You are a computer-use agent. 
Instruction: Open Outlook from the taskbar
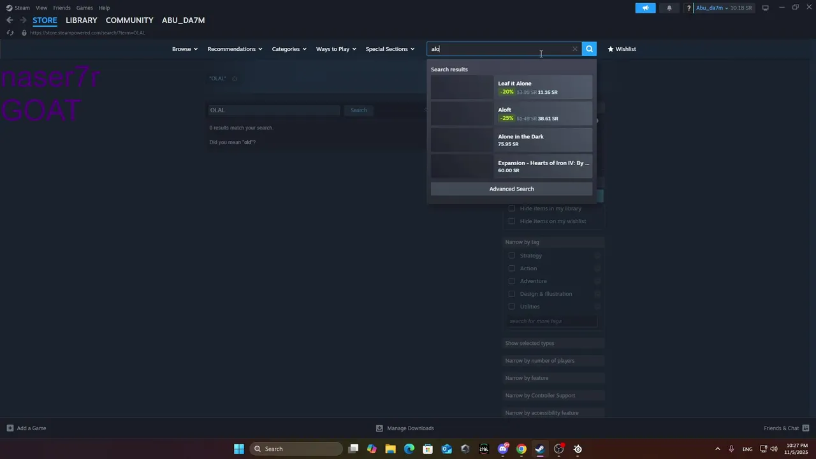tap(447, 449)
